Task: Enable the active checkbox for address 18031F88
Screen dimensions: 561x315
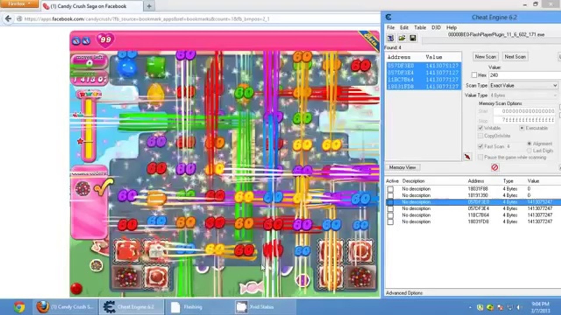Action: tap(390, 189)
